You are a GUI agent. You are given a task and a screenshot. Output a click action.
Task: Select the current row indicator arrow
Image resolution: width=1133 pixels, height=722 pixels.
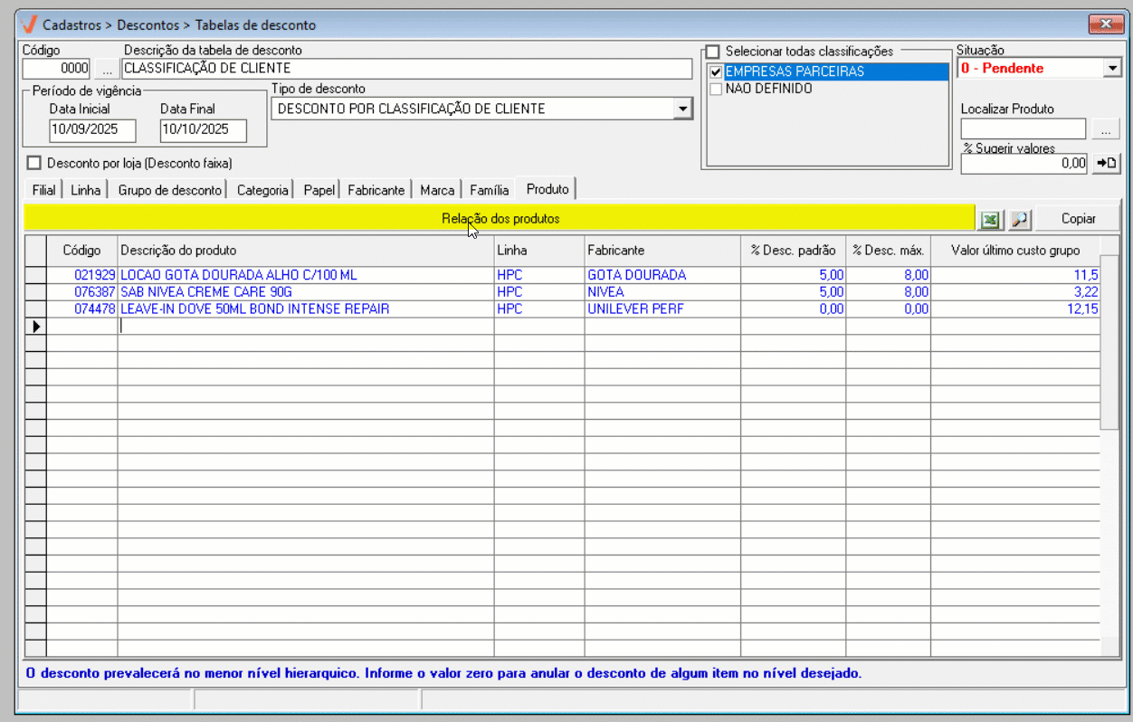35,327
